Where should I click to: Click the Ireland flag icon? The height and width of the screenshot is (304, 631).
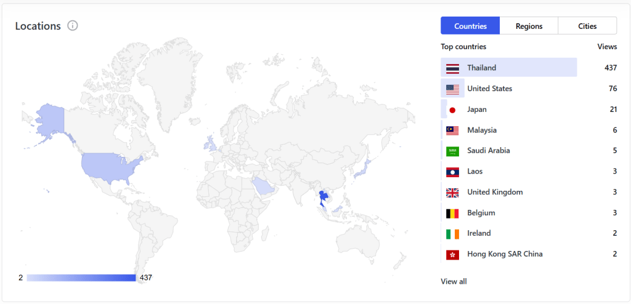452,234
